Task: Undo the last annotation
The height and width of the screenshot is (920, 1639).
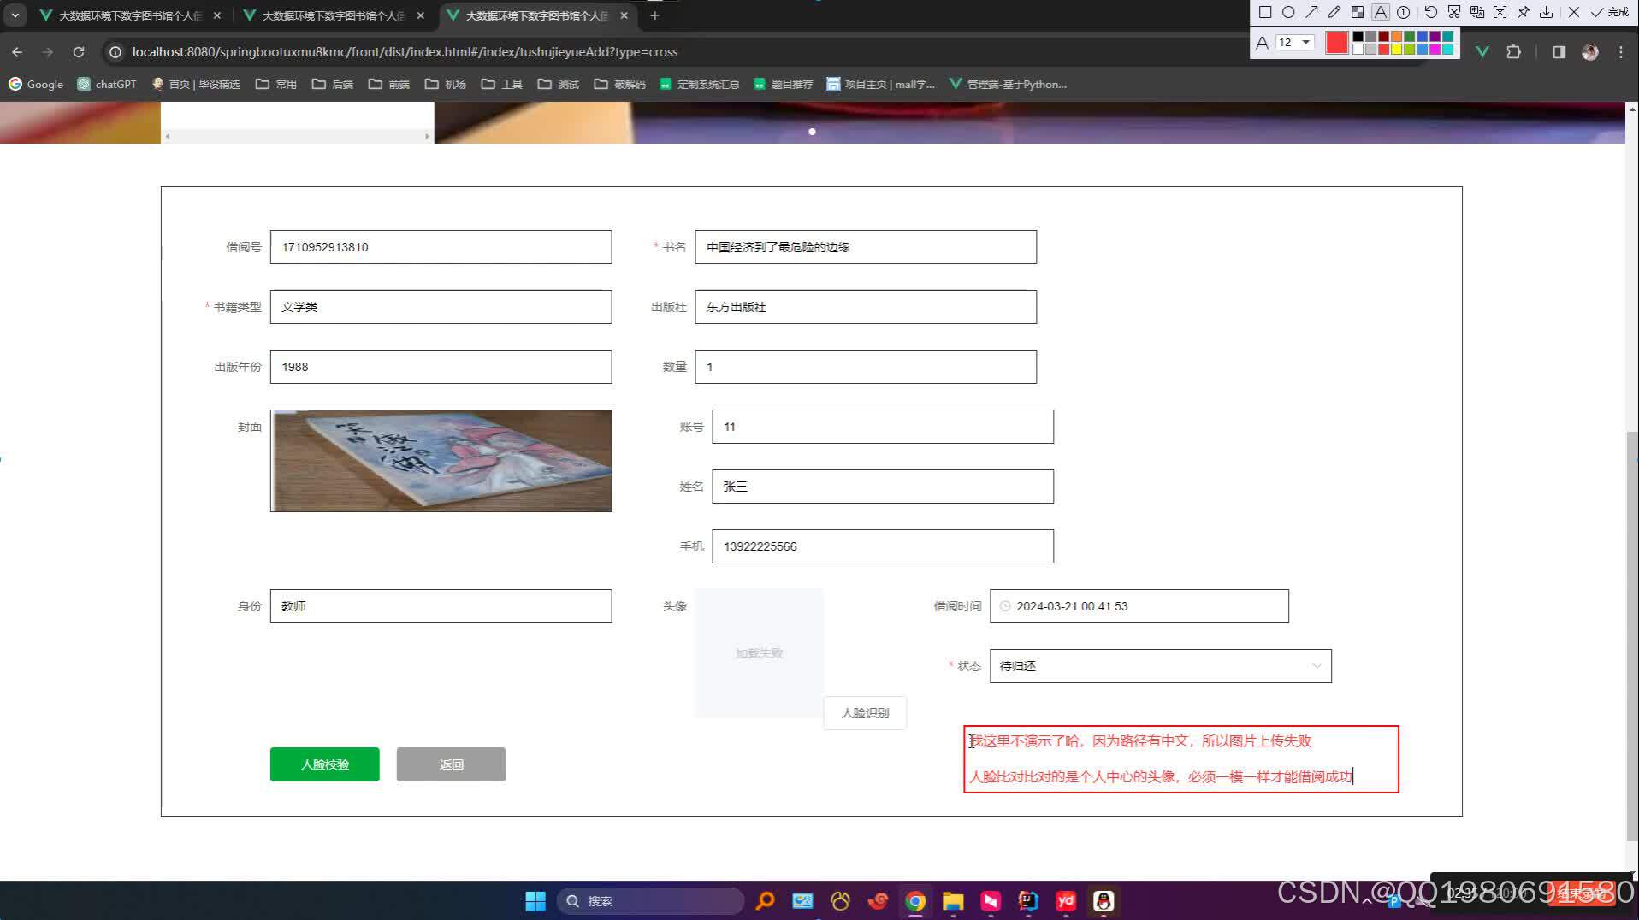Action: point(1432,12)
